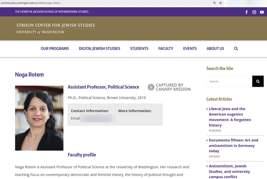Open the Instagram icon in header
The height and width of the screenshot is (179, 267).
[254, 12]
